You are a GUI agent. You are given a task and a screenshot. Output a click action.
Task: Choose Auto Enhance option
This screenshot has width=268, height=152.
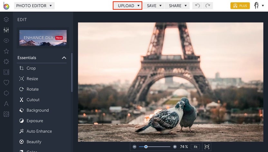[39, 131]
